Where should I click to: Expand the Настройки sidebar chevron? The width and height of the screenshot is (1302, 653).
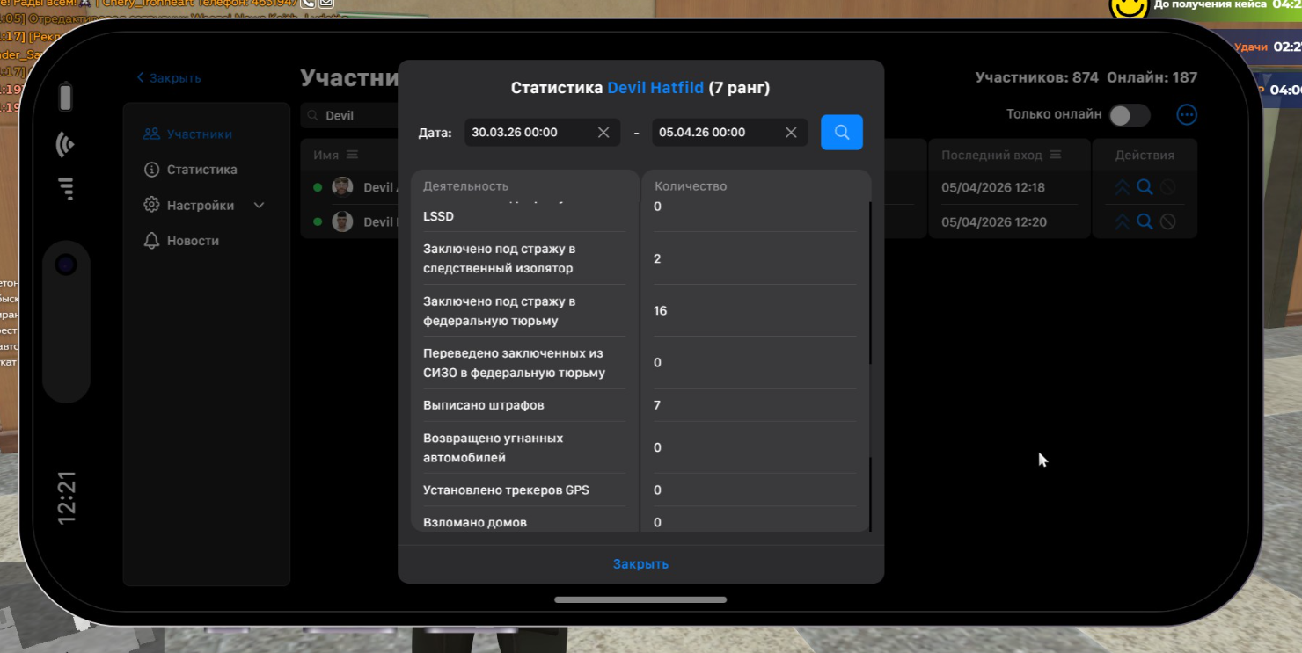coord(259,206)
